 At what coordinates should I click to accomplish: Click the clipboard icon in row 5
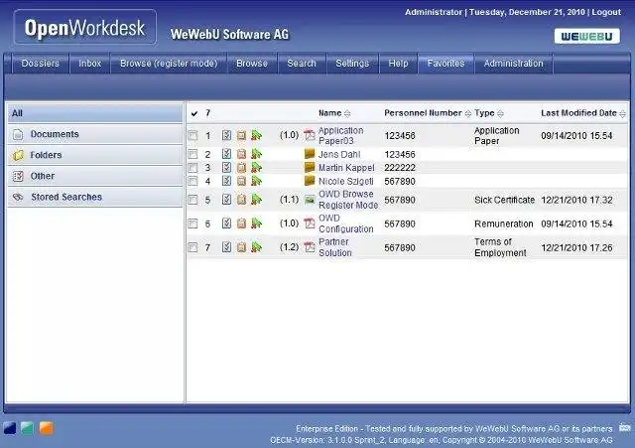pyautogui.click(x=241, y=200)
